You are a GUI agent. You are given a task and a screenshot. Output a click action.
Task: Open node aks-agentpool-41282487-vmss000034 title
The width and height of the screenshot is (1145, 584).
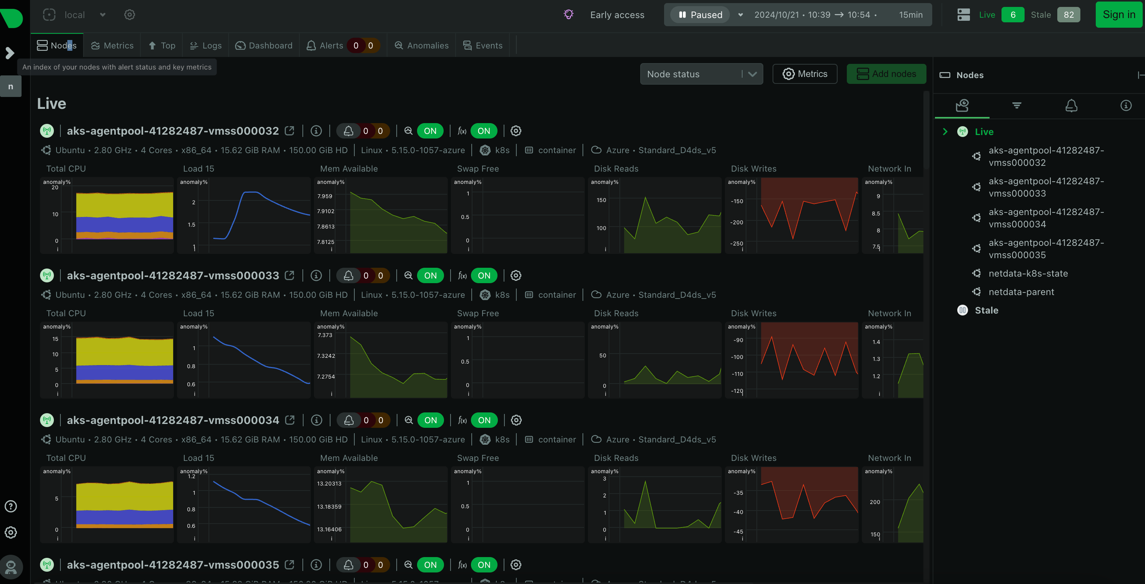[173, 420]
